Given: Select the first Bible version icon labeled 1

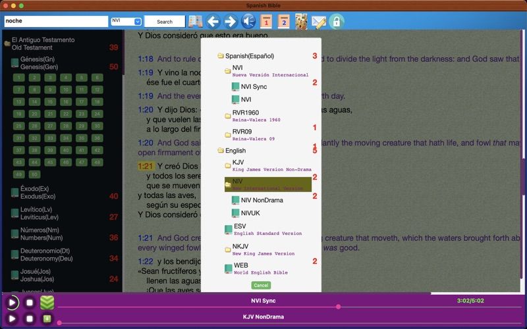Looking at the screenshot, I should [x=266, y=22].
